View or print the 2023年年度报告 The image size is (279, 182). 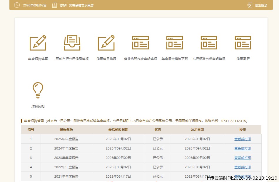[x=243, y=158]
